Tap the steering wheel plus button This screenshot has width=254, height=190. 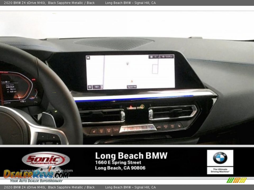[54, 137]
